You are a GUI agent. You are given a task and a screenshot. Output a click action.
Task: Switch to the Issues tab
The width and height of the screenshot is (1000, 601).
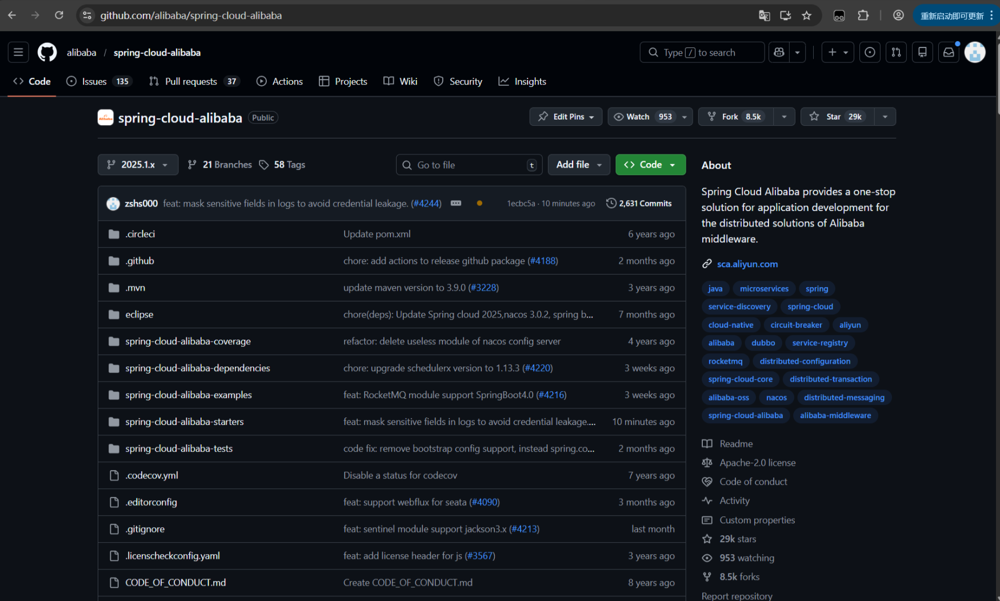pyautogui.click(x=98, y=82)
